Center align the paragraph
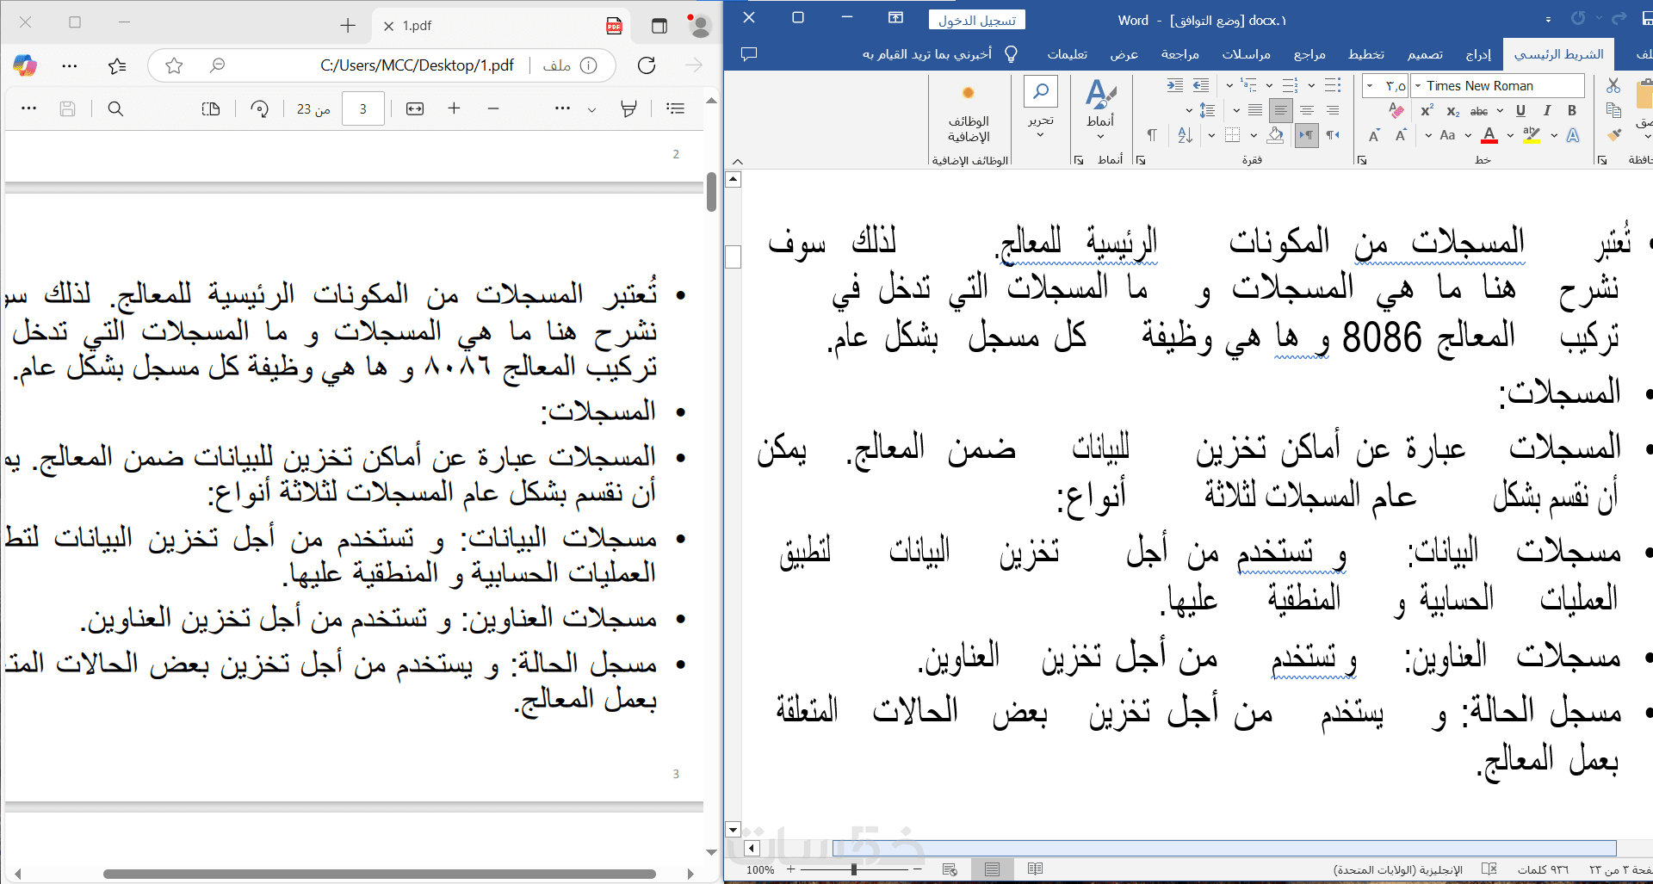Screen dimensions: 1653x884 click(x=1307, y=110)
